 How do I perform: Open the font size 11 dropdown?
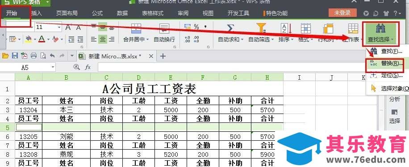point(59,27)
